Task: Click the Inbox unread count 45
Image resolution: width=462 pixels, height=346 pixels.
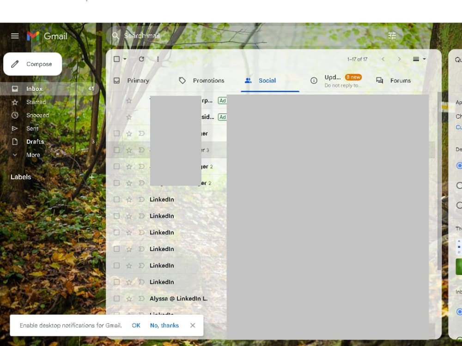Action: coord(91,89)
